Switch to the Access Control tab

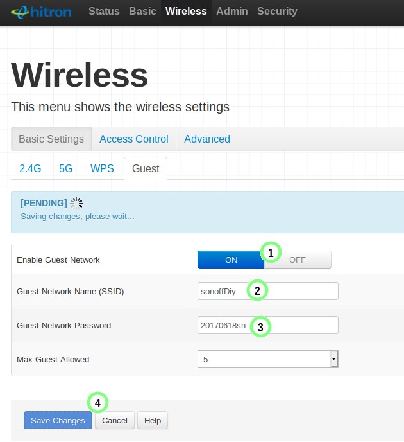point(133,139)
